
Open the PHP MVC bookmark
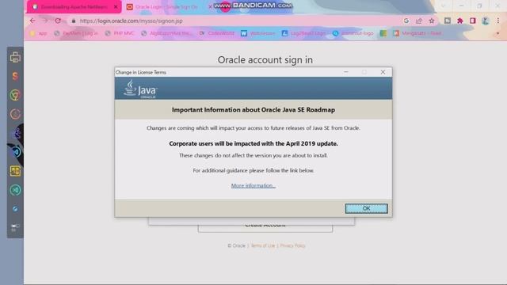(x=120, y=33)
